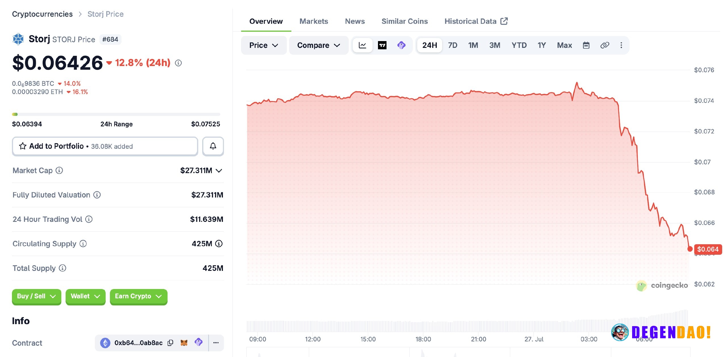Click the contract address 0xb64...0ab8ac
Viewport: 727px width, 357px height.
pyautogui.click(x=138, y=343)
